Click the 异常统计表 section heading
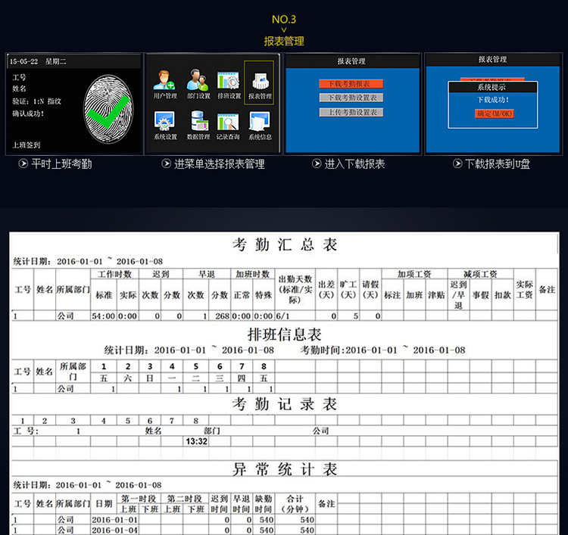 [284, 470]
